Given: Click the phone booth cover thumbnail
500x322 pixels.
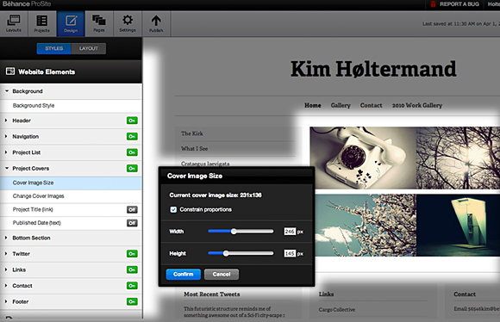Looking at the screenshot, I should tap(459, 226).
